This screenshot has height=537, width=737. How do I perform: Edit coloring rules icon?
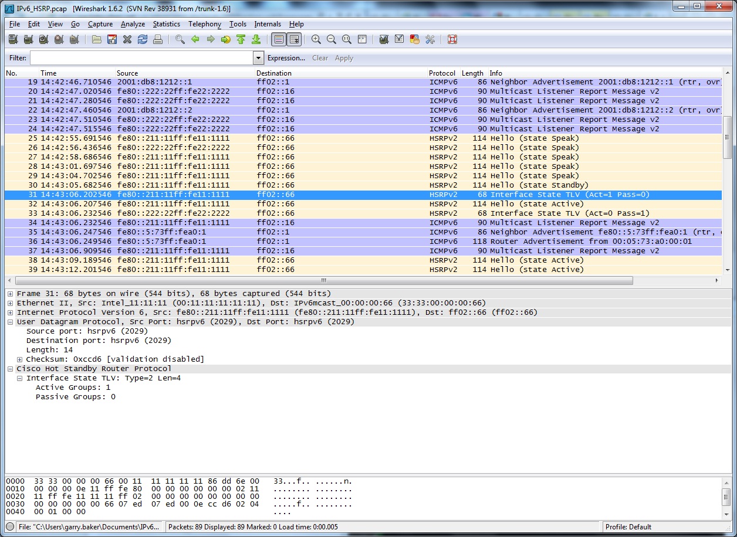pos(415,39)
